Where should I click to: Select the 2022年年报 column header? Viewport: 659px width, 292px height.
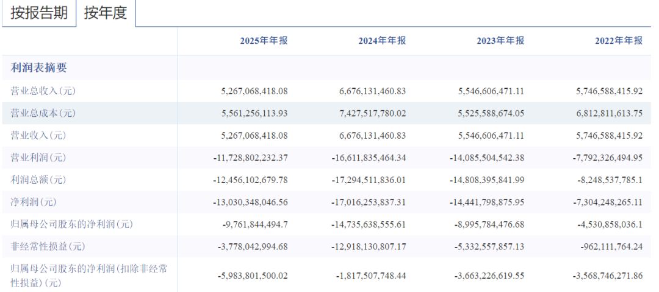click(x=619, y=41)
